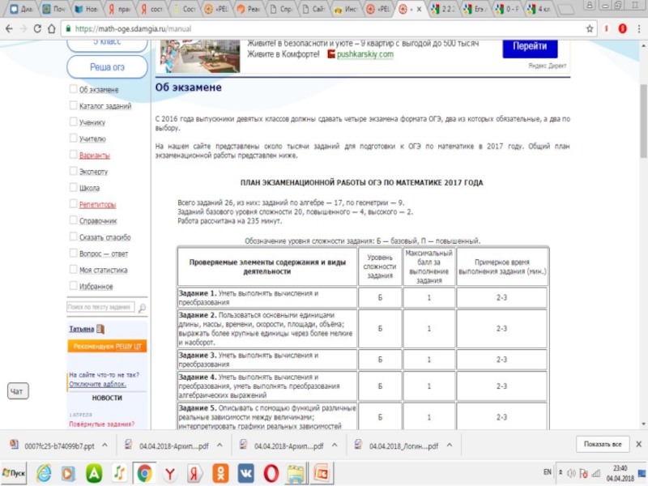Tick the checkbox beside Варианты

pyautogui.click(x=73, y=156)
